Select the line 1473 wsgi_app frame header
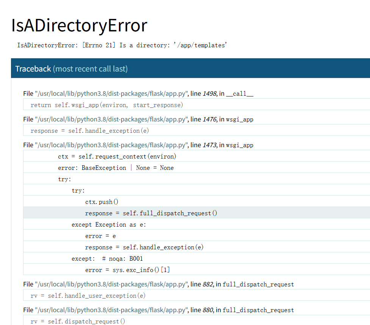This screenshot has height=325, width=370. [138, 145]
